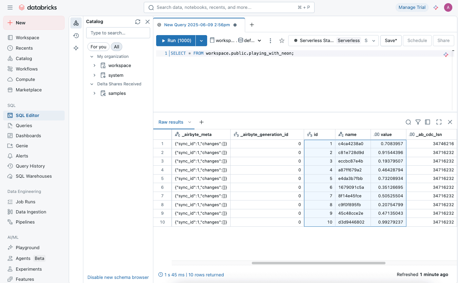Refresh the Catalog panel
Viewport: 458px width, 283px height.
(137, 22)
